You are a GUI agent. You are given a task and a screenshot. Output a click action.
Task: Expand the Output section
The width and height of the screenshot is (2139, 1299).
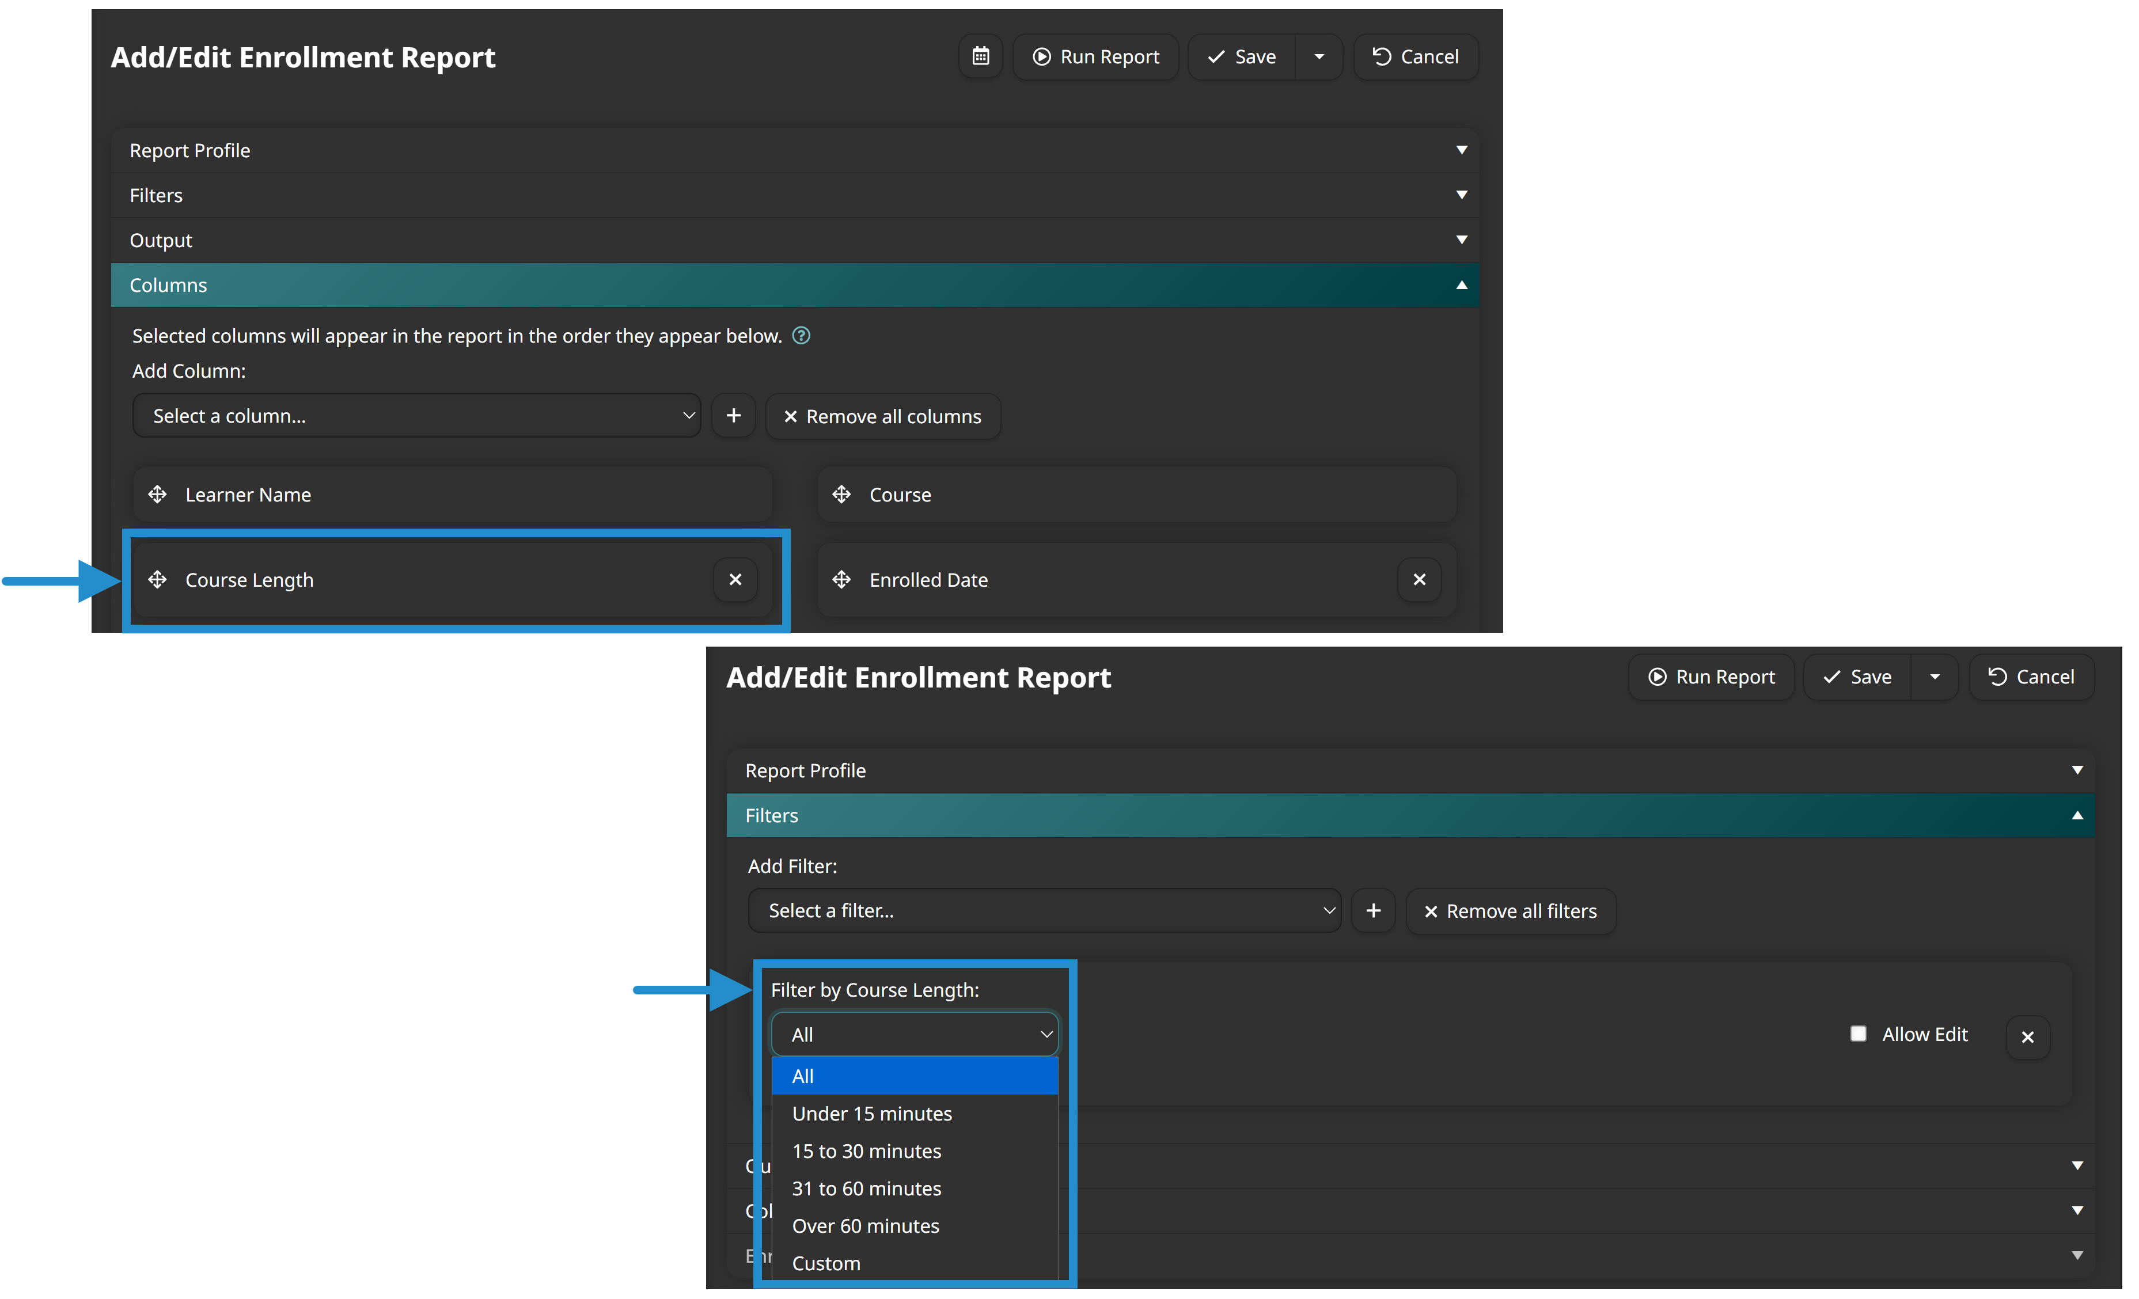794,240
